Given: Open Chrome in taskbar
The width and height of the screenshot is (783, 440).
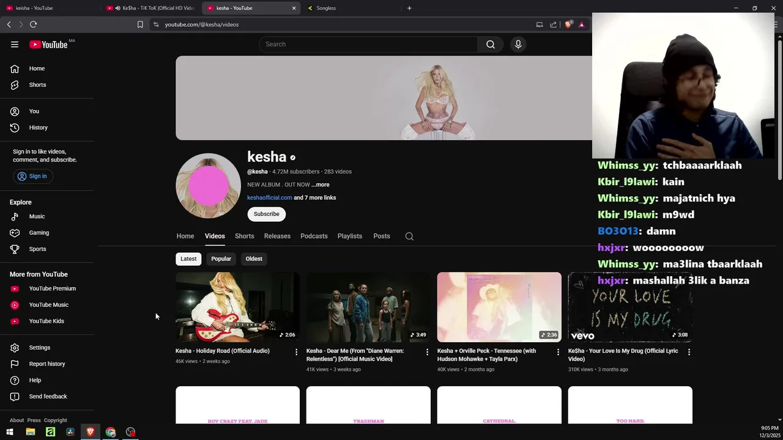Looking at the screenshot, I should [111, 432].
